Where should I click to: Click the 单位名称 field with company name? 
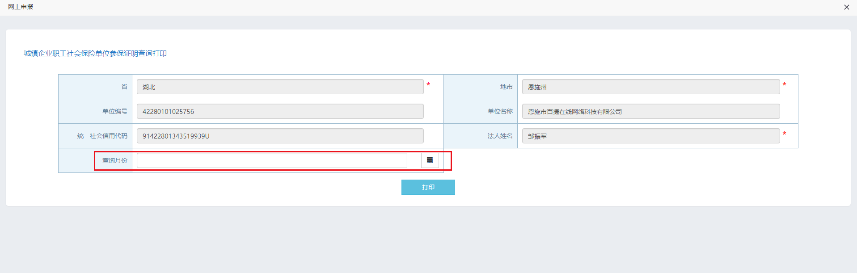[650, 112]
